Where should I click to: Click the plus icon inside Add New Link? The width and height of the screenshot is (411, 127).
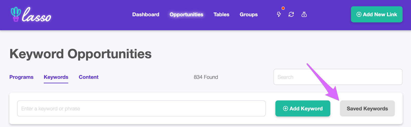pos(359,14)
